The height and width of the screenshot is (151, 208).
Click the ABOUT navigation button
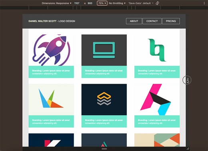click(134, 21)
